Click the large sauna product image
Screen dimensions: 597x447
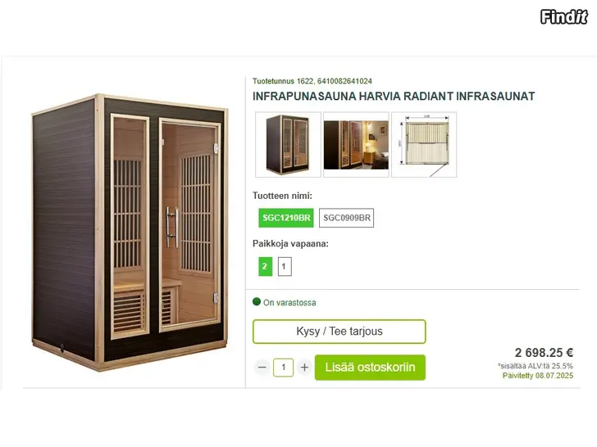click(130, 232)
